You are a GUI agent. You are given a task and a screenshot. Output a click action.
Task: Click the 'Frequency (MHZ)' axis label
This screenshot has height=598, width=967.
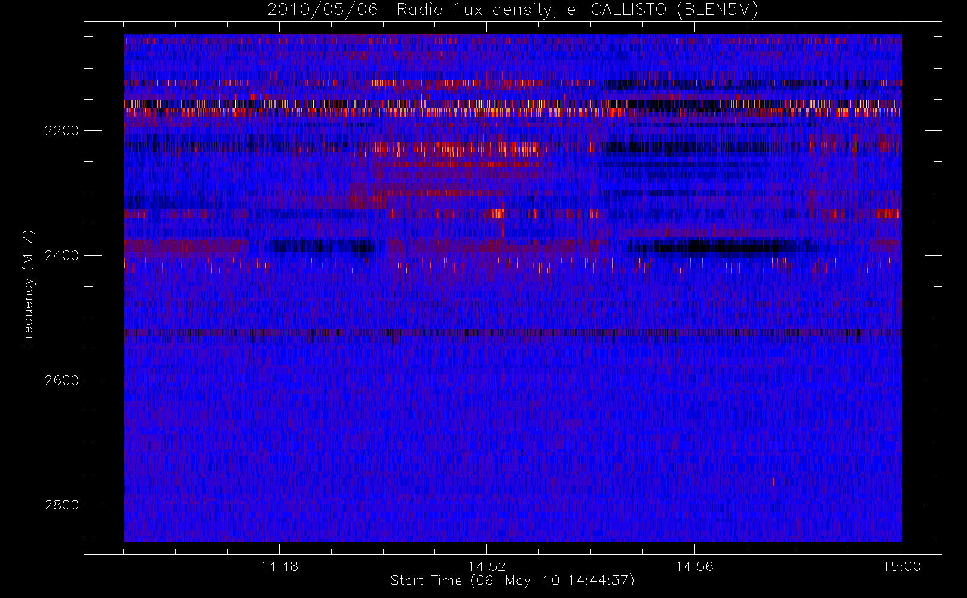(28, 289)
